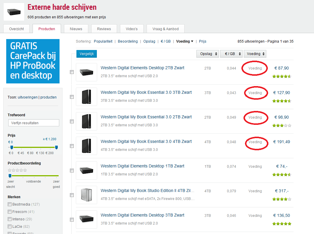Click the € 191,49 price

tap(281, 142)
